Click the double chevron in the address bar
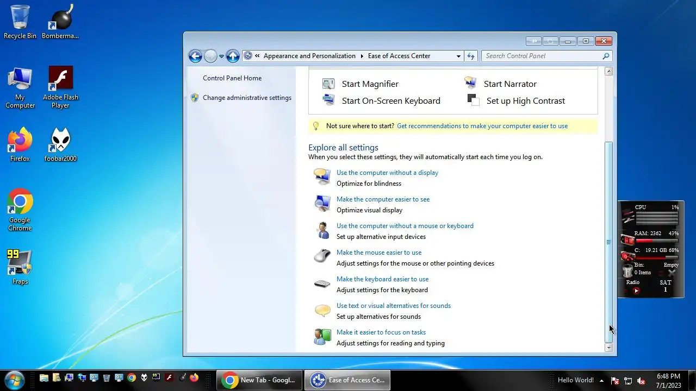 (257, 56)
